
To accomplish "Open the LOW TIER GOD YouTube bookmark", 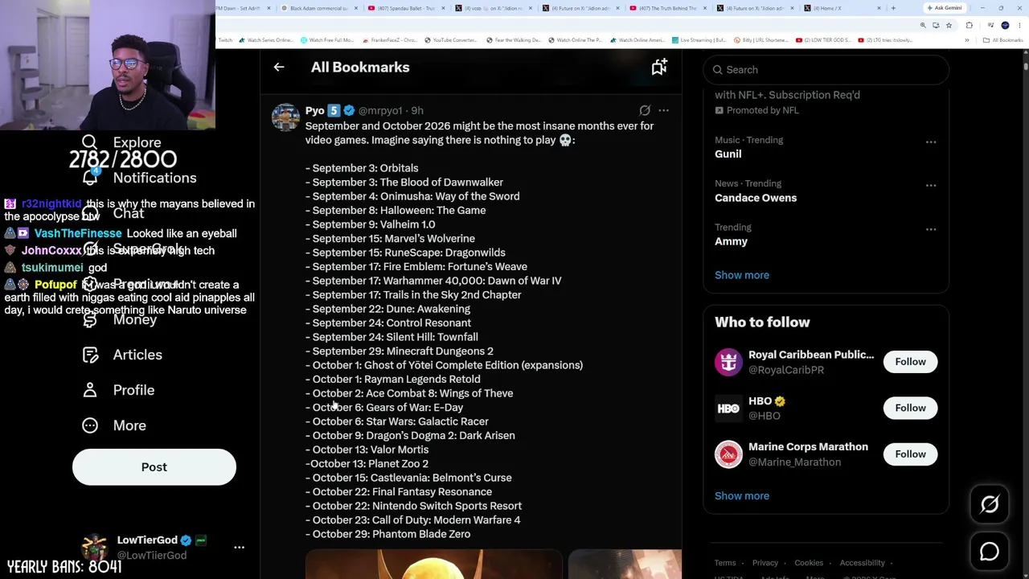I will pyautogui.click(x=823, y=40).
